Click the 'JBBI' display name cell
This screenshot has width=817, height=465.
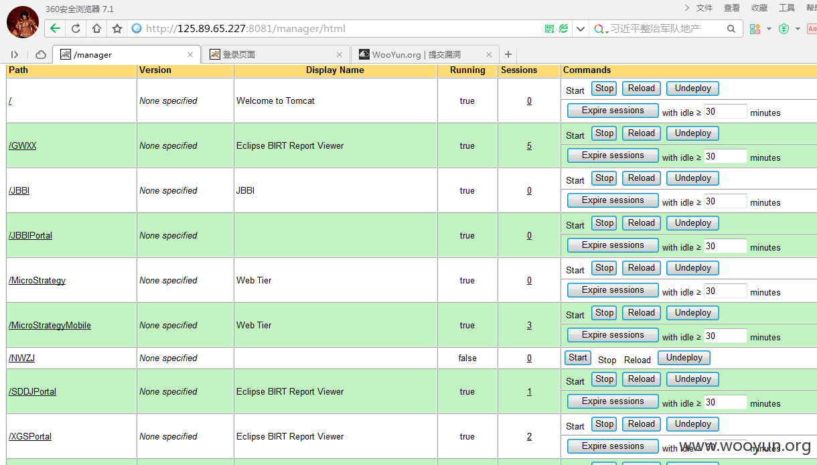(x=245, y=190)
